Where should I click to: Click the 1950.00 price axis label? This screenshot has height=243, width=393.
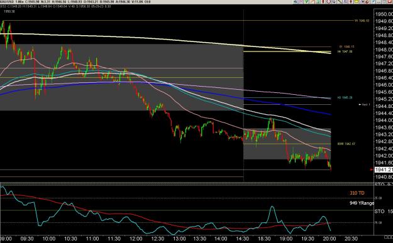click(x=384, y=14)
